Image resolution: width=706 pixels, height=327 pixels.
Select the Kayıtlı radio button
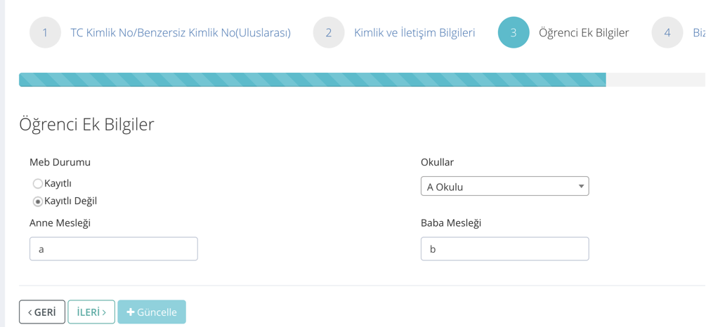pos(38,184)
